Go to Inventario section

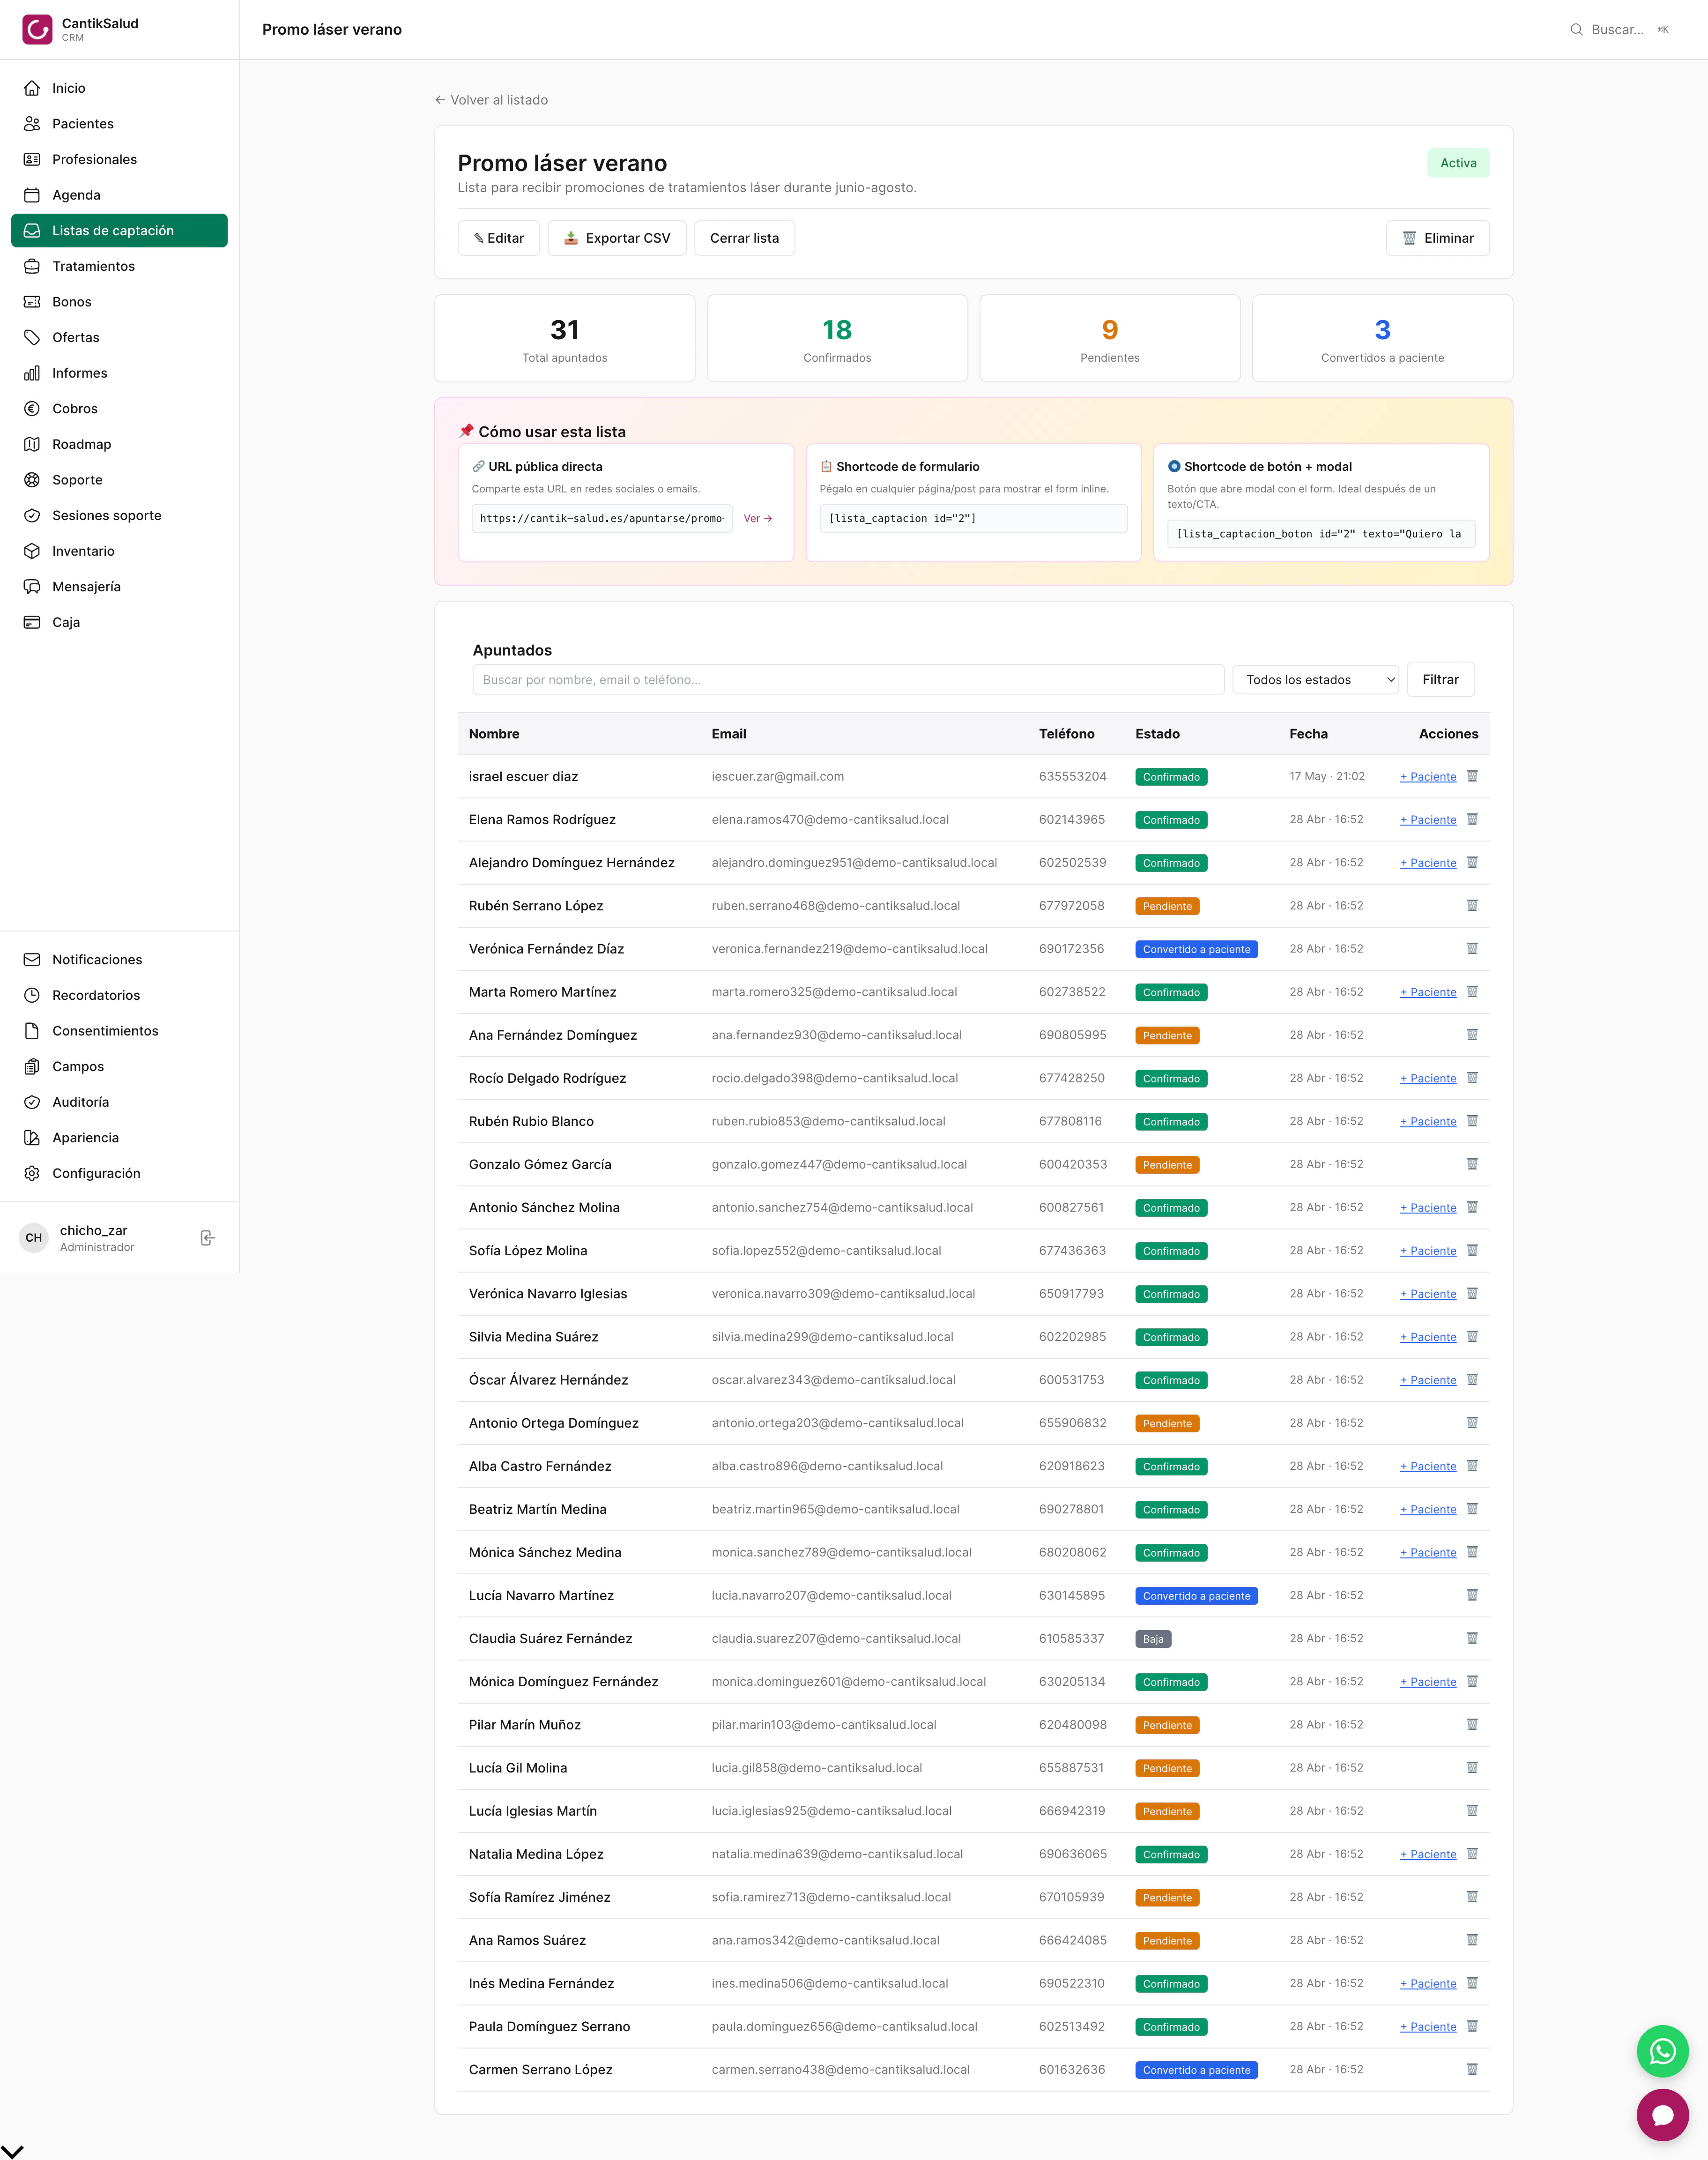tap(119, 551)
